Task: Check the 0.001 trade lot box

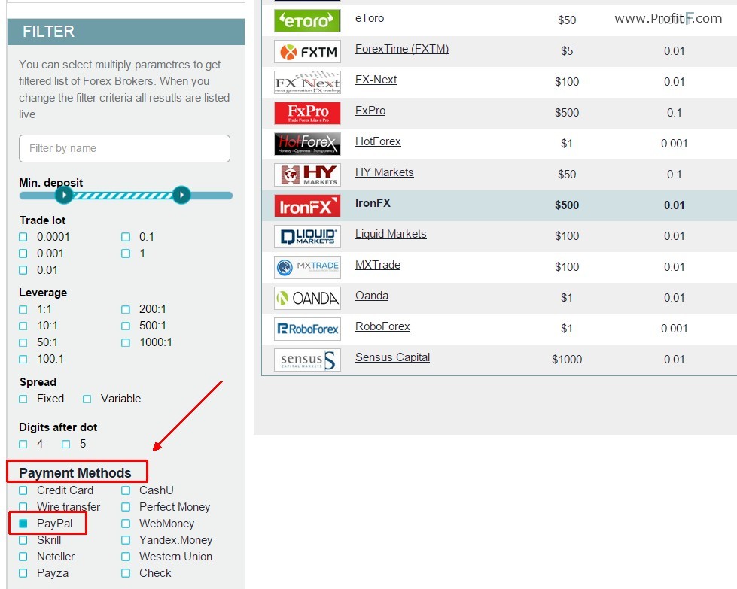Action: 23,254
